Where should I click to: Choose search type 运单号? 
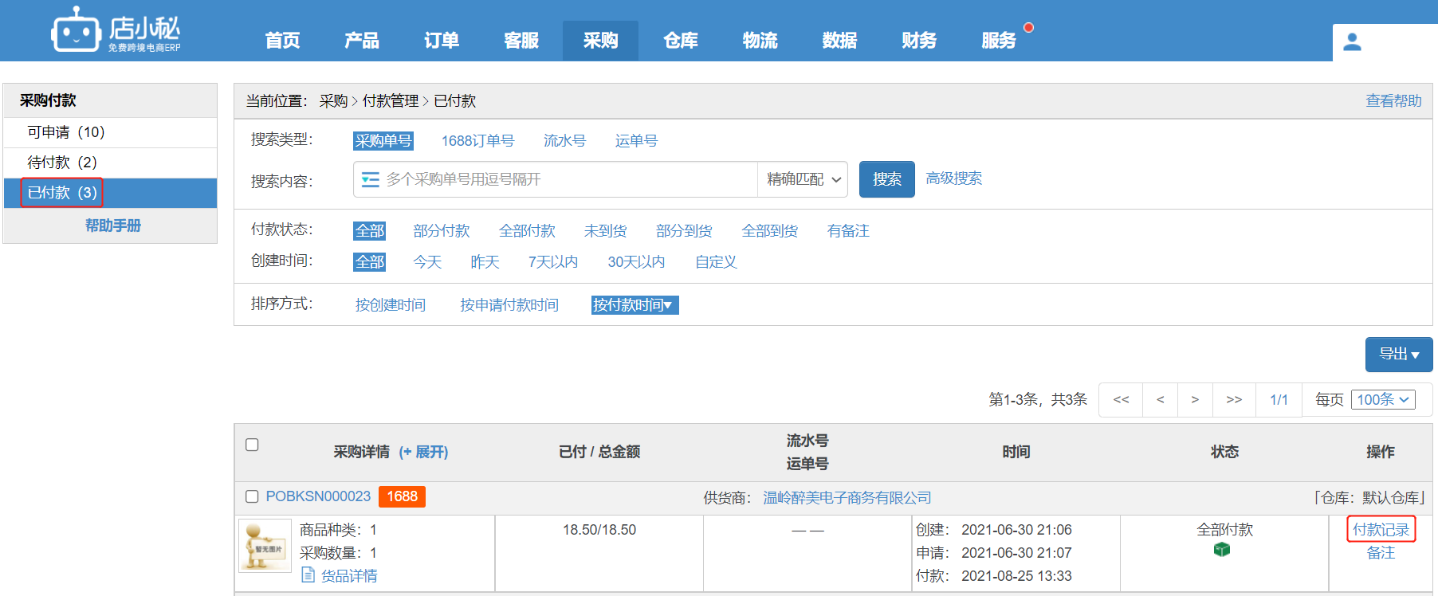click(x=636, y=141)
